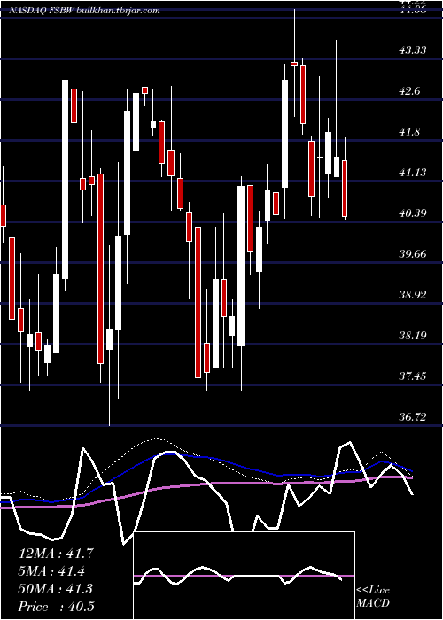Click the 43.33 price axis label
The height and width of the screenshot is (620, 443).
[412, 50]
